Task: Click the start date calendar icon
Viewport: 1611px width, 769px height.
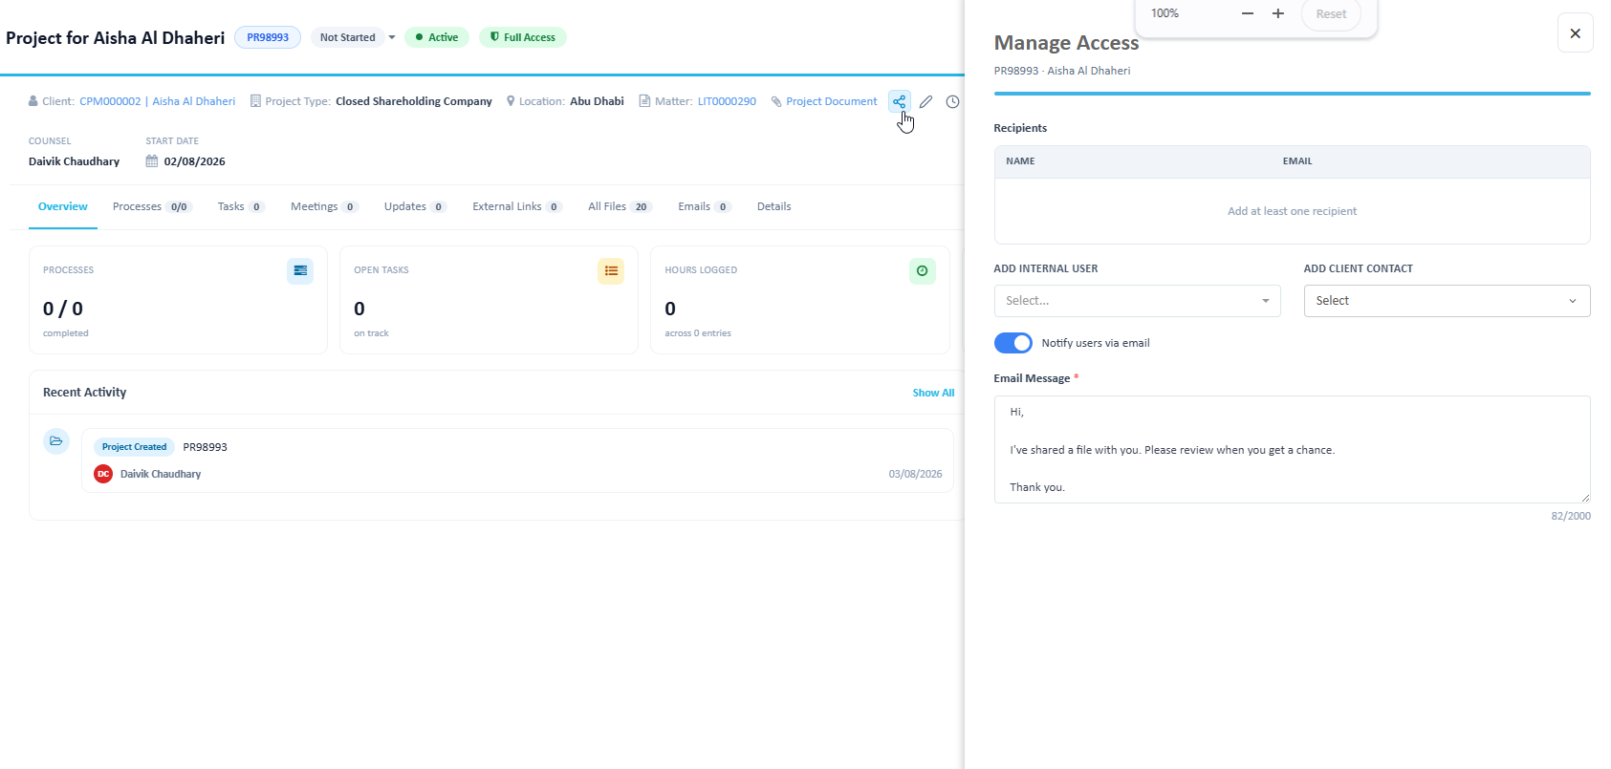Action: 152,161
